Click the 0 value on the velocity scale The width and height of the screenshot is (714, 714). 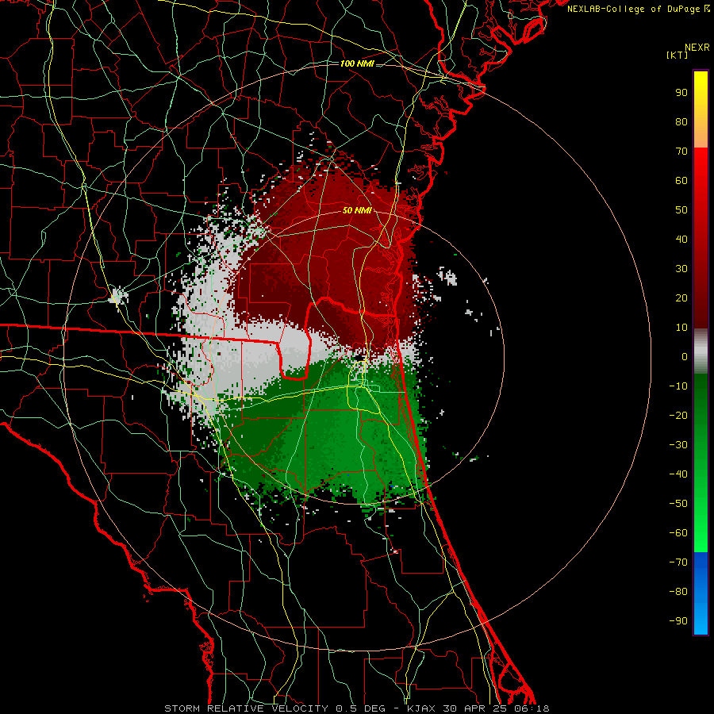[x=685, y=356]
